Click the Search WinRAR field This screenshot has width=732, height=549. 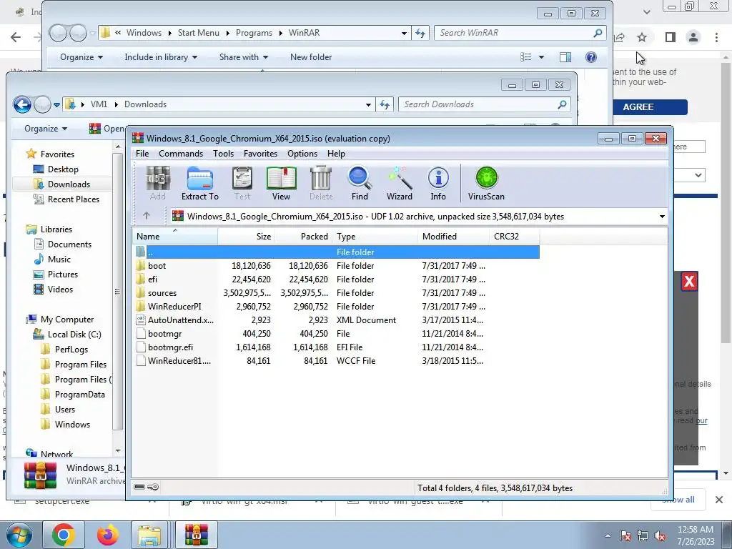[520, 33]
